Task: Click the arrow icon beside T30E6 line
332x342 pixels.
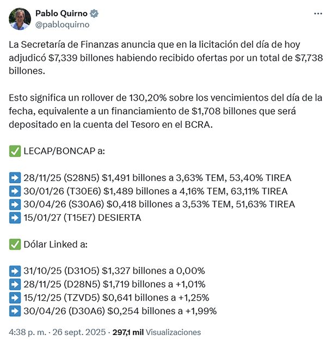Action: tap(14, 191)
